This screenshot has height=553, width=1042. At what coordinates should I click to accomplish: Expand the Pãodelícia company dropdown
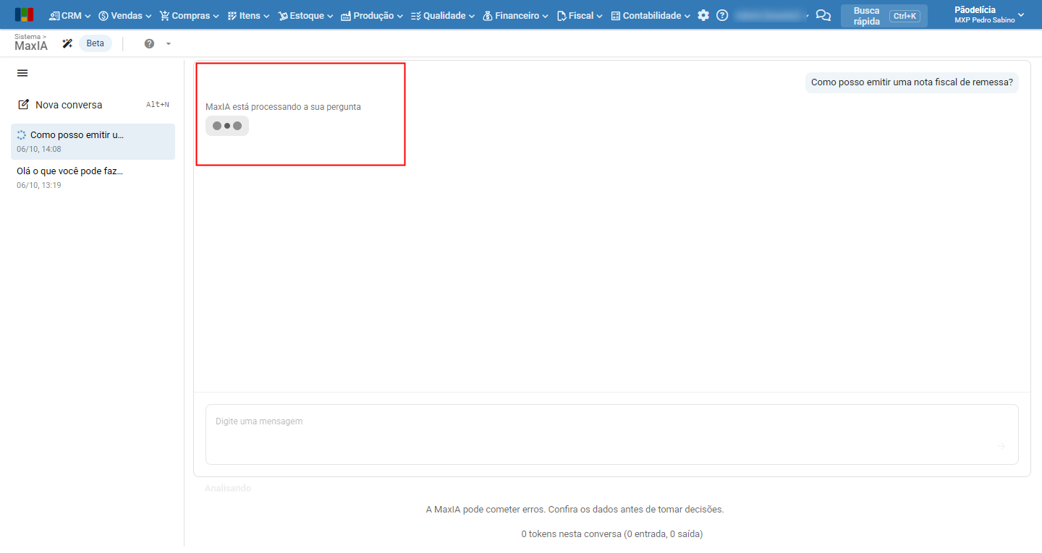point(989,15)
